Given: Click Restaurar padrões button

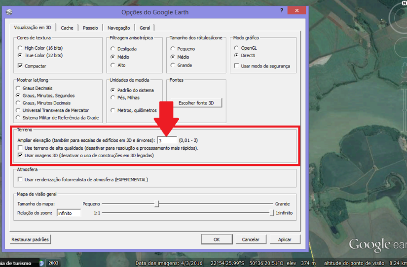Looking at the screenshot, I should click(30, 239).
